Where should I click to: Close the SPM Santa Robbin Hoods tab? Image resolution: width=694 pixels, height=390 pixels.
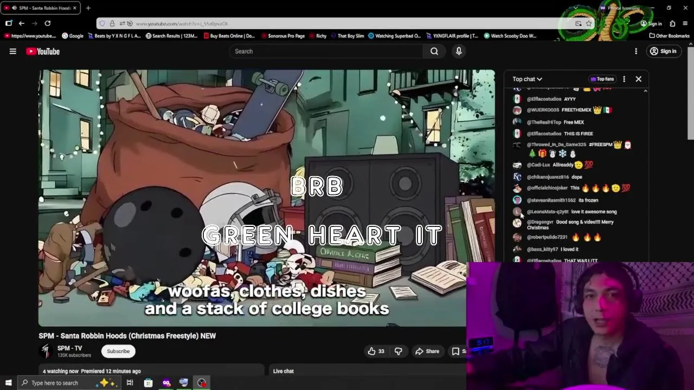(75, 8)
